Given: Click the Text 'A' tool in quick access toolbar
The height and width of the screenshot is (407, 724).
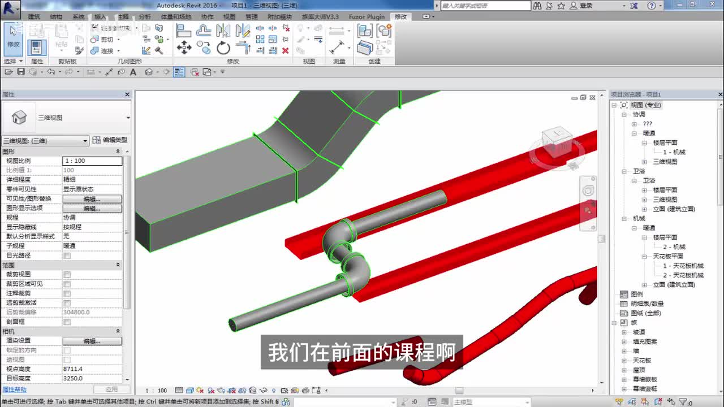Looking at the screenshot, I should point(133,72).
